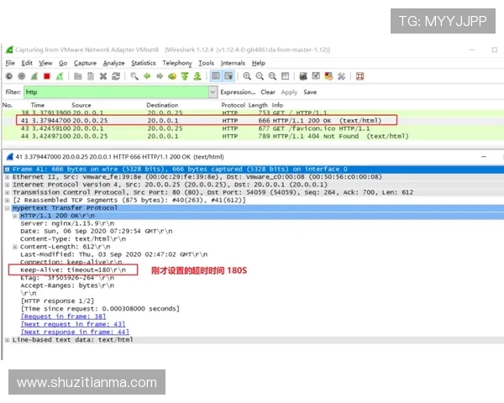The image size is (504, 403).
Task: Reload the capture file icon
Action: [116, 76]
